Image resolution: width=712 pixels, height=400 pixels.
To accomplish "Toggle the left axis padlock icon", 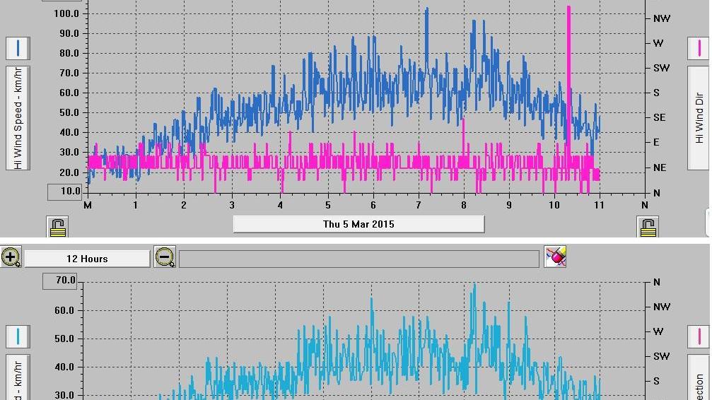I will pyautogui.click(x=57, y=227).
